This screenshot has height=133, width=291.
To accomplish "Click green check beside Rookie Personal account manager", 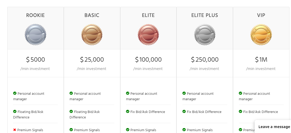I will [x=15, y=93].
